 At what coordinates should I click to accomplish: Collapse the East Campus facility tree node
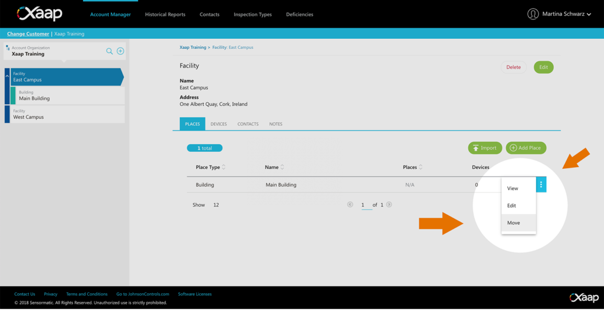[x=7, y=76]
